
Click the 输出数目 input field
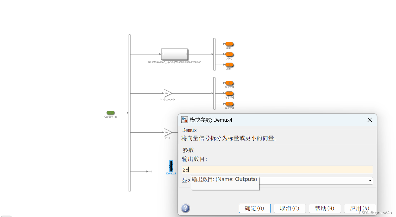click(277, 169)
